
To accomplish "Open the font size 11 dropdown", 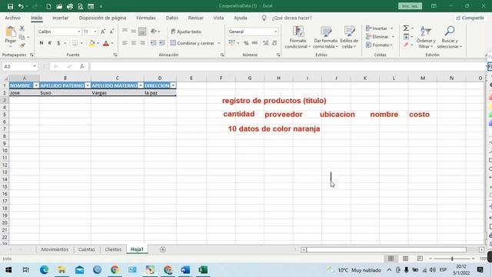I will (x=95, y=32).
